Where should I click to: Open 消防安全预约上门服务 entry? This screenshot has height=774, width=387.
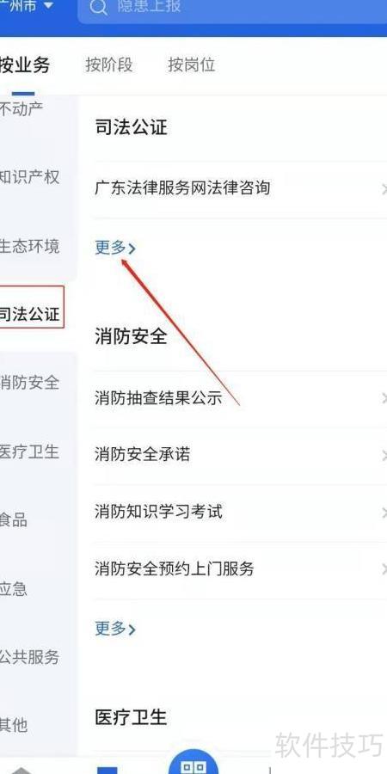click(240, 569)
